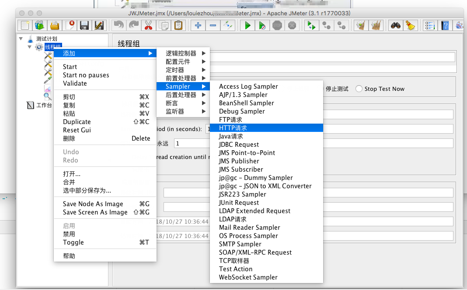Choose Java请求 menu entry

[x=267, y=136]
